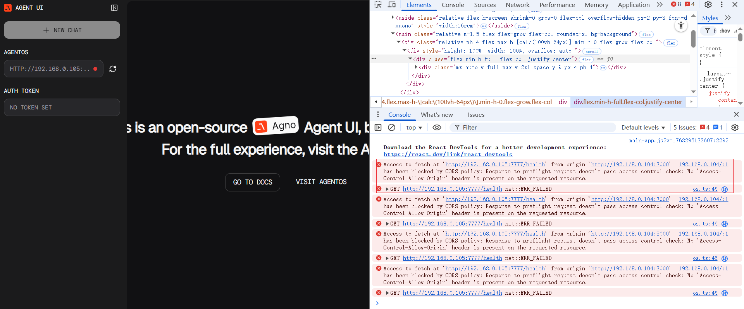Click the red 8 errors counter
Screen dimensions: 744x309
[x=676, y=4]
